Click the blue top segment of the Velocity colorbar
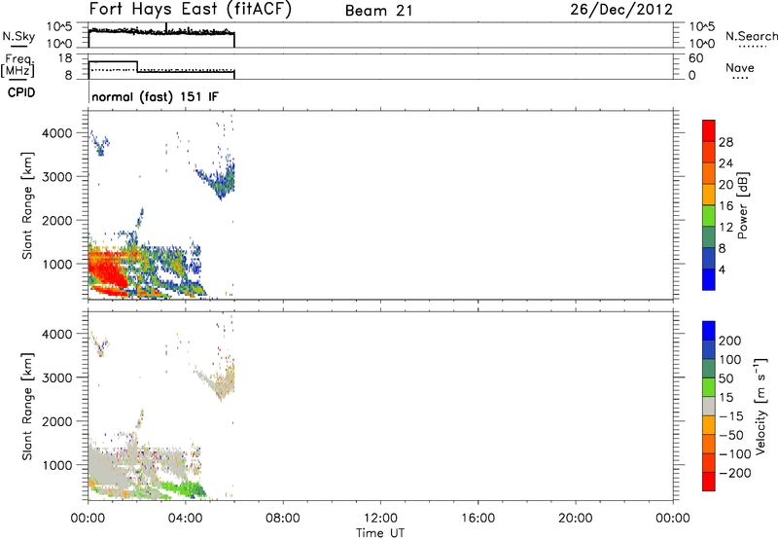 coord(709,331)
